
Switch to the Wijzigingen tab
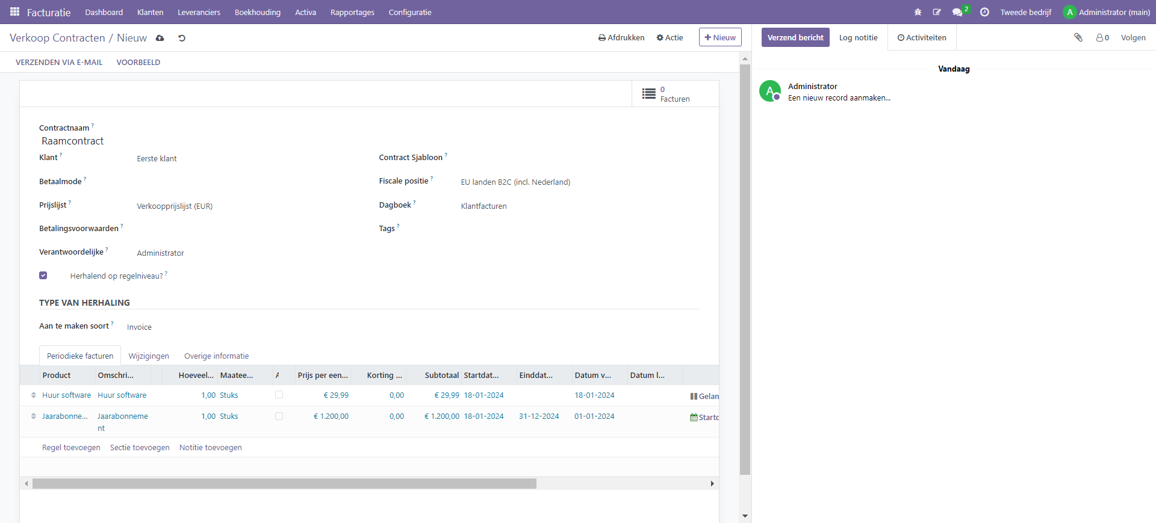pos(149,356)
